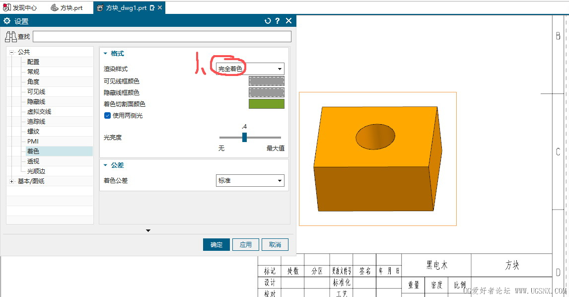Open the 渲染样式 dropdown
Screen dimensions: 569x297
[x=250, y=69]
